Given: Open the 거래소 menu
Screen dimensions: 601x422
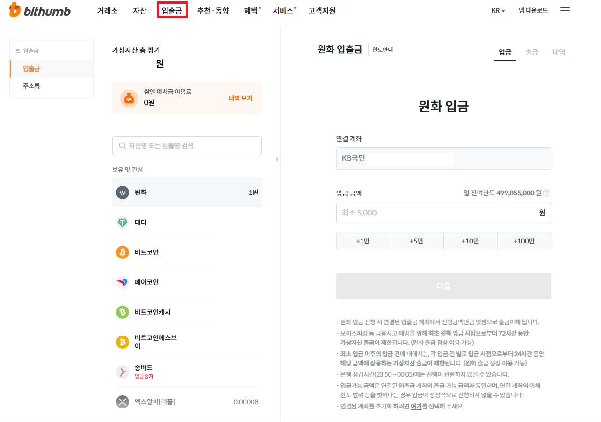Looking at the screenshot, I should point(108,11).
